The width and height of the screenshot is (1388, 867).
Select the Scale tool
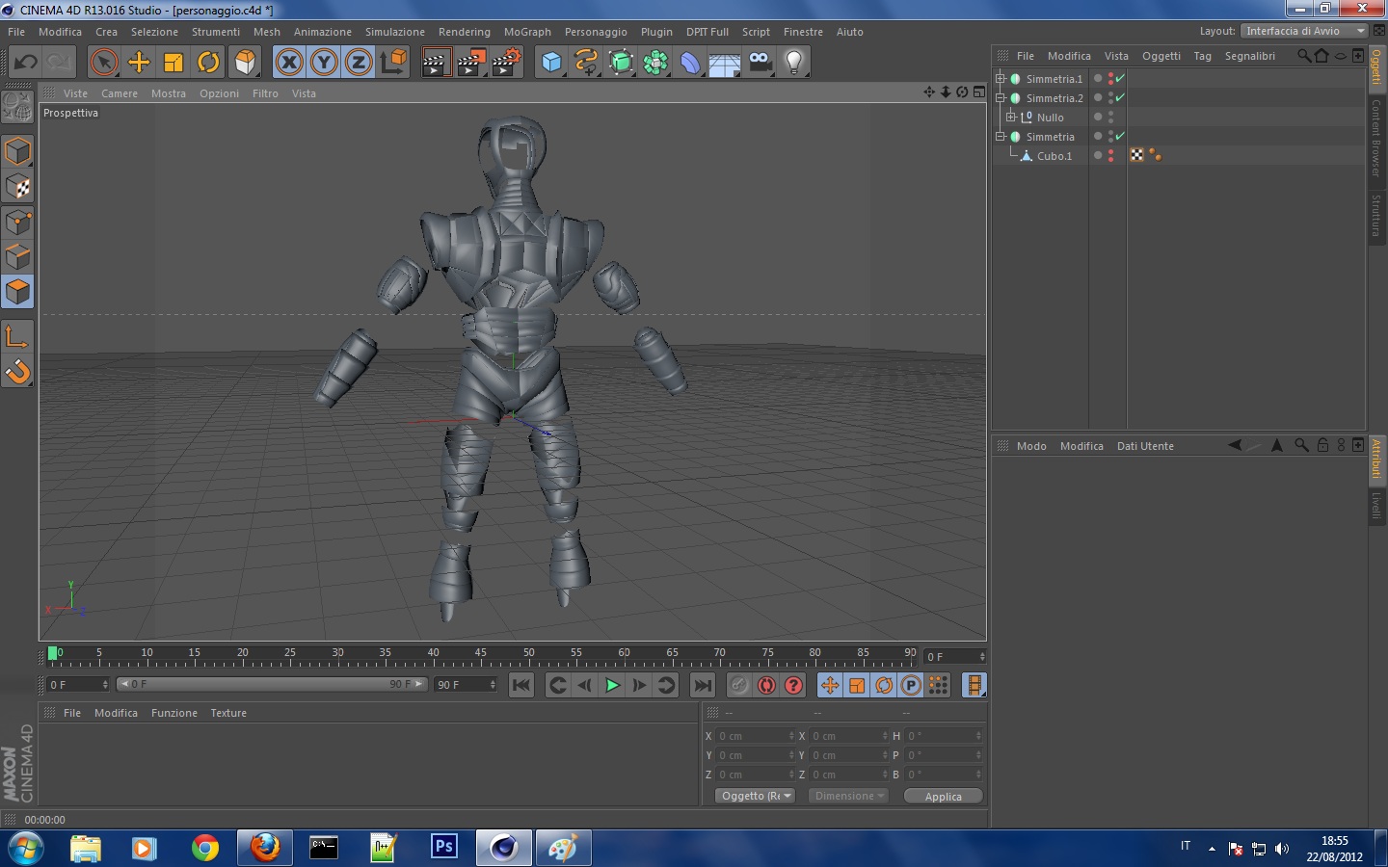[x=173, y=63]
